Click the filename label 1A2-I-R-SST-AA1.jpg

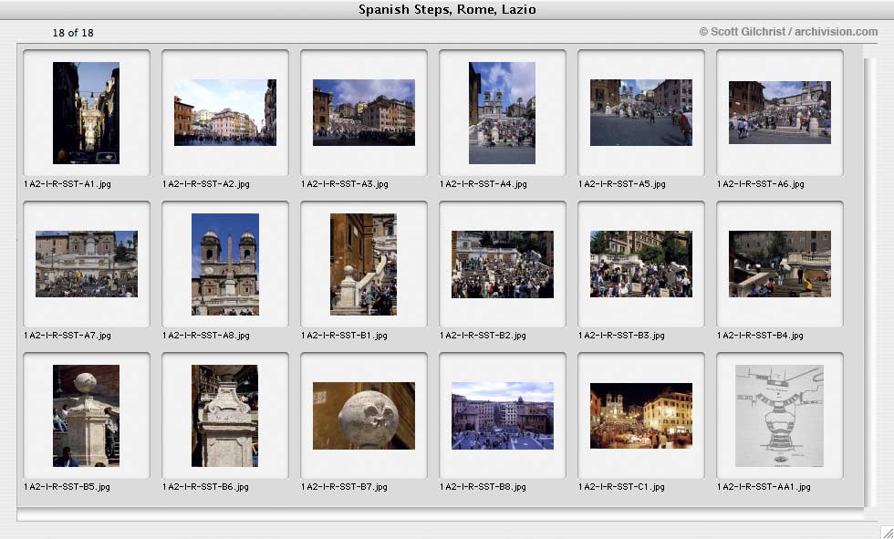pyautogui.click(x=764, y=487)
